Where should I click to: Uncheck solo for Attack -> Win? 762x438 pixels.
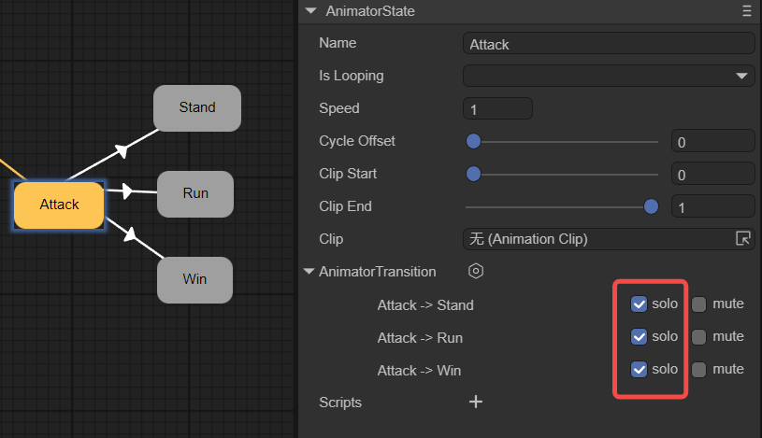click(x=640, y=369)
